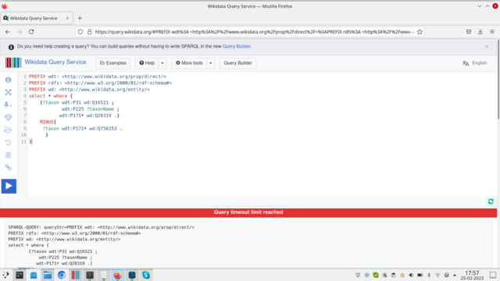
Task: Go forward with the browser forward arrow
Action: pyautogui.click(x=20, y=32)
